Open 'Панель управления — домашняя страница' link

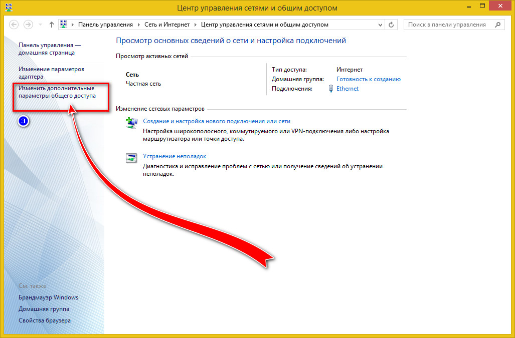tap(50, 49)
